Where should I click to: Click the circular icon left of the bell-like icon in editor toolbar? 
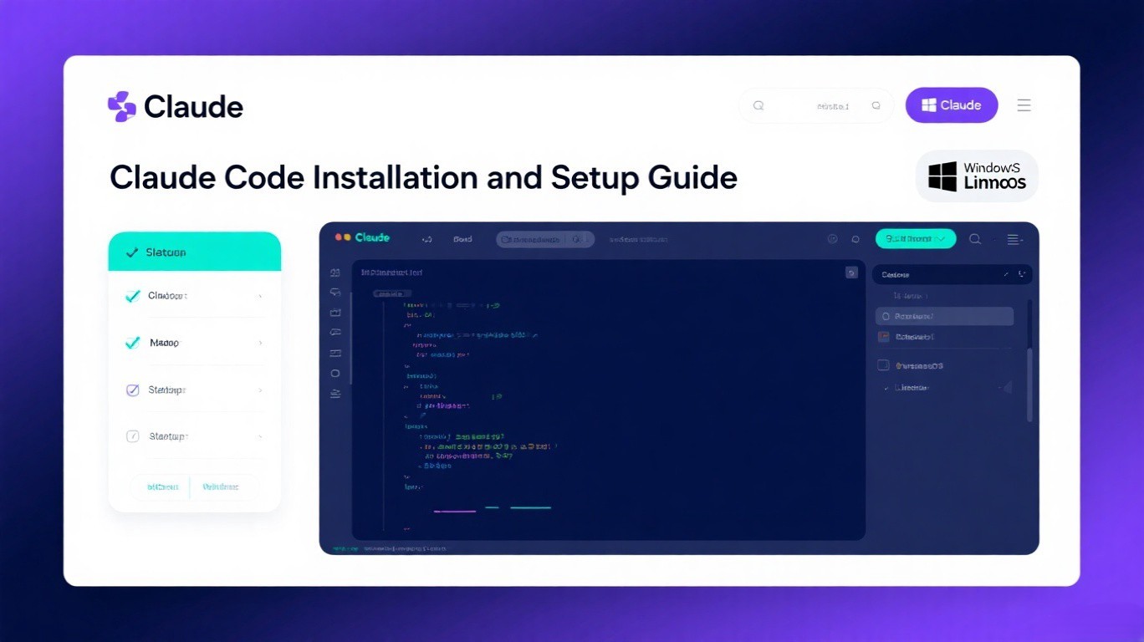coord(832,239)
